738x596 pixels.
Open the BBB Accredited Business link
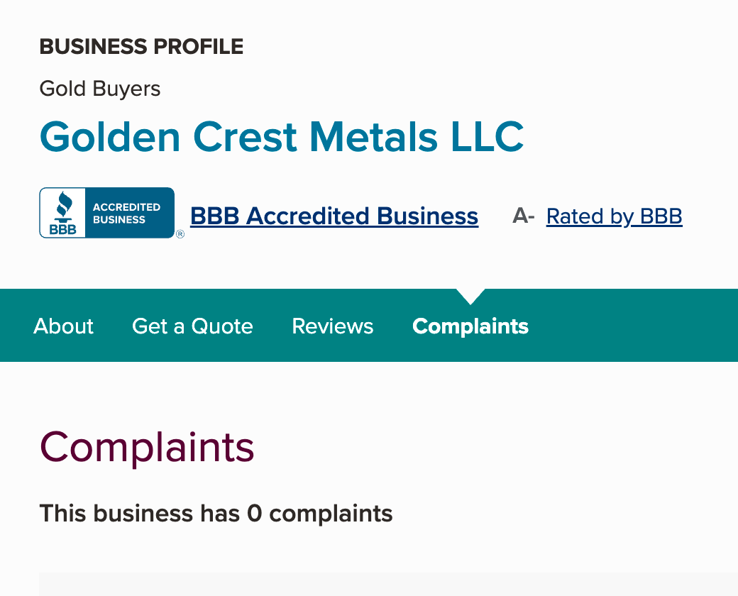point(334,216)
